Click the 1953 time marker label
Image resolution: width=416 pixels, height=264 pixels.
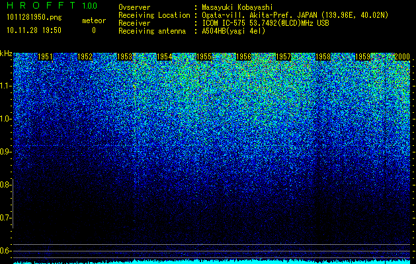[125, 57]
